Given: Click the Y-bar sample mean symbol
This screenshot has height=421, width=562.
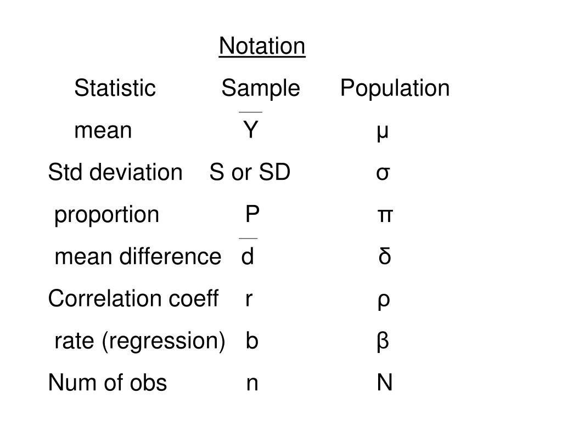Looking at the screenshot, I should pos(250,126).
